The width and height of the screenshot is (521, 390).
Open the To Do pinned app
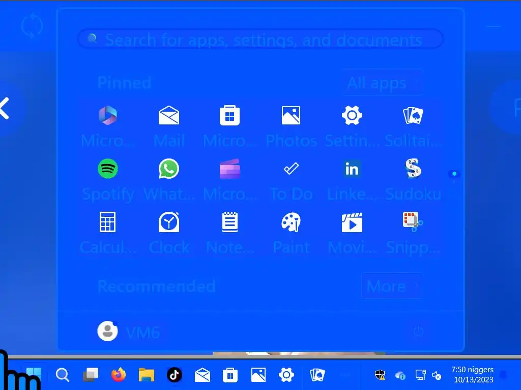[x=291, y=169]
